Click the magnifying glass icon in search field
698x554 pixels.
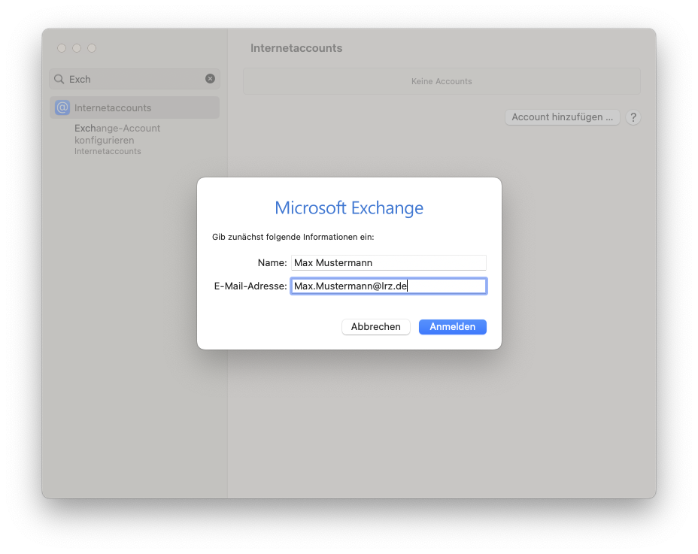tap(59, 79)
